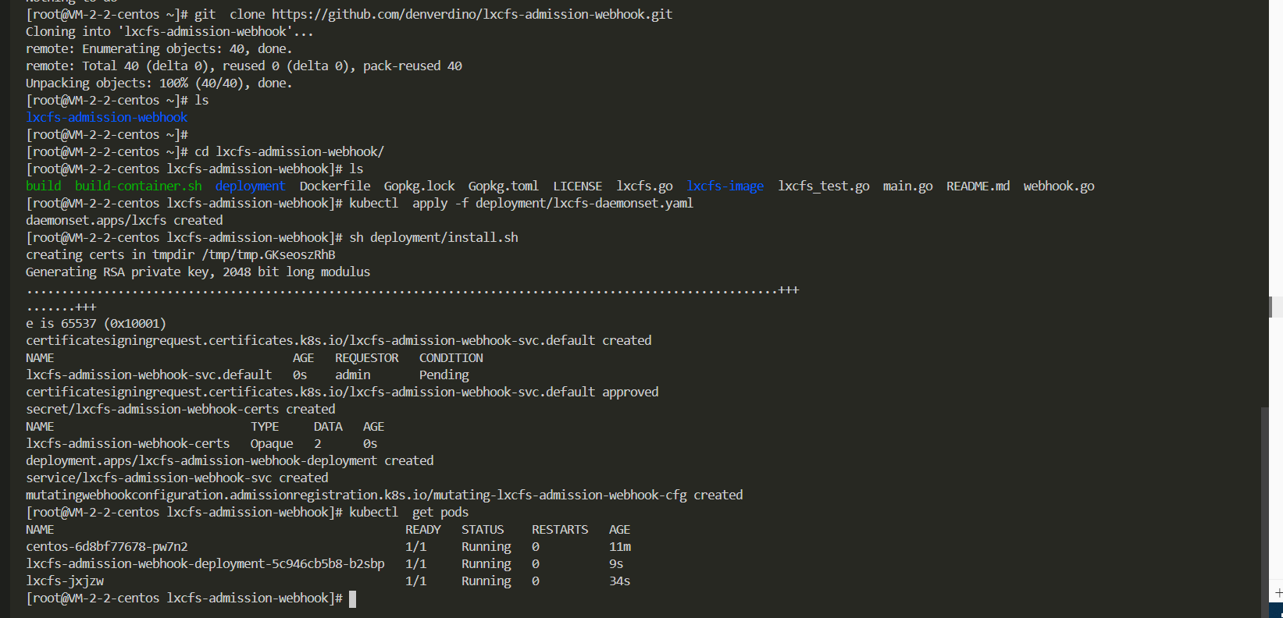Image resolution: width=1283 pixels, height=618 pixels.
Task: Click the REQUESTOR column header
Action: pyautogui.click(x=367, y=357)
